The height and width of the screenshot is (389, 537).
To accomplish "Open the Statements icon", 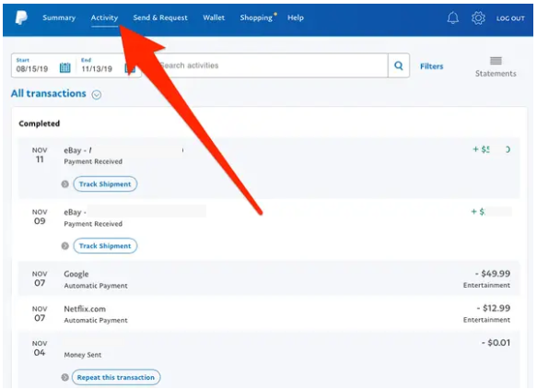I will [x=496, y=61].
